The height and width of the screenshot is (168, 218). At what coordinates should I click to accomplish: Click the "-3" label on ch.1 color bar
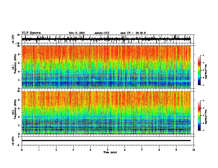203,55
